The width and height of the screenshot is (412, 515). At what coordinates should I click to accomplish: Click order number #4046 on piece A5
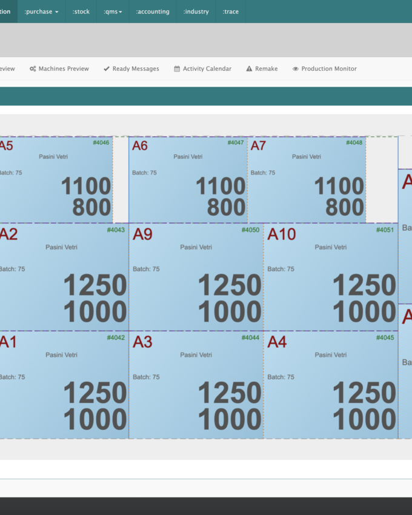101,142
